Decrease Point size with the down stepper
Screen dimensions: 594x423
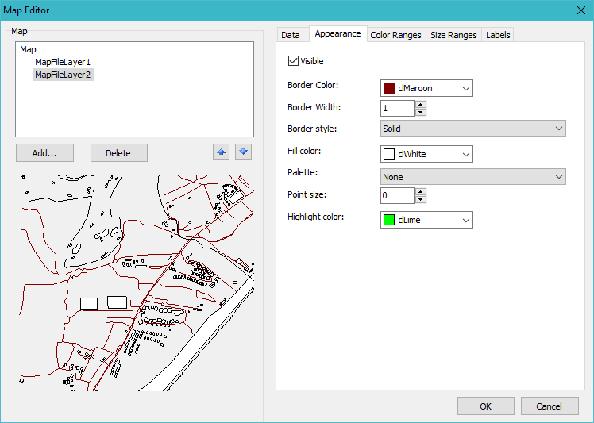(421, 199)
